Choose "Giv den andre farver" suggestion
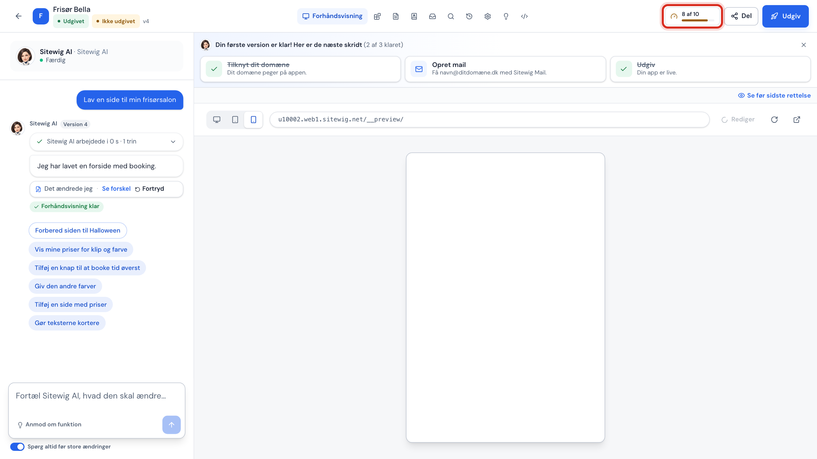 point(65,286)
